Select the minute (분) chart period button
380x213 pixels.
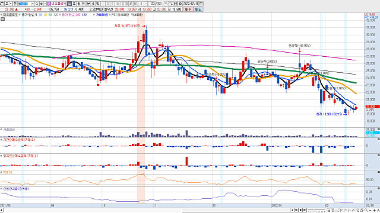pos(88,4)
